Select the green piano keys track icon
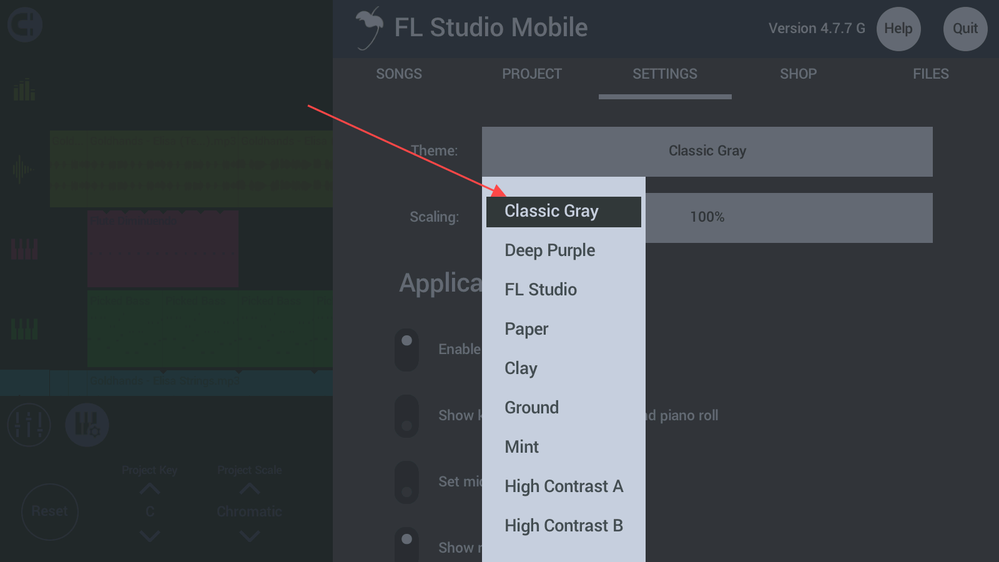The height and width of the screenshot is (562, 999). coord(24,328)
